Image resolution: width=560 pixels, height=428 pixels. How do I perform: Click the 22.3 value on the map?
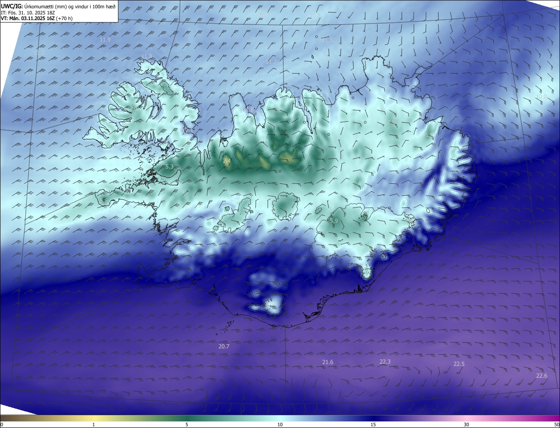pyautogui.click(x=385, y=361)
